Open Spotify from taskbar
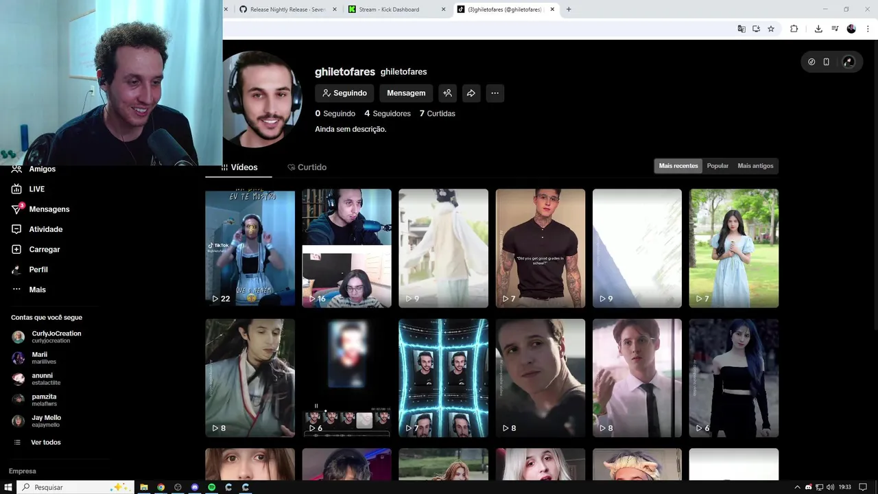The image size is (878, 494). pos(211,487)
